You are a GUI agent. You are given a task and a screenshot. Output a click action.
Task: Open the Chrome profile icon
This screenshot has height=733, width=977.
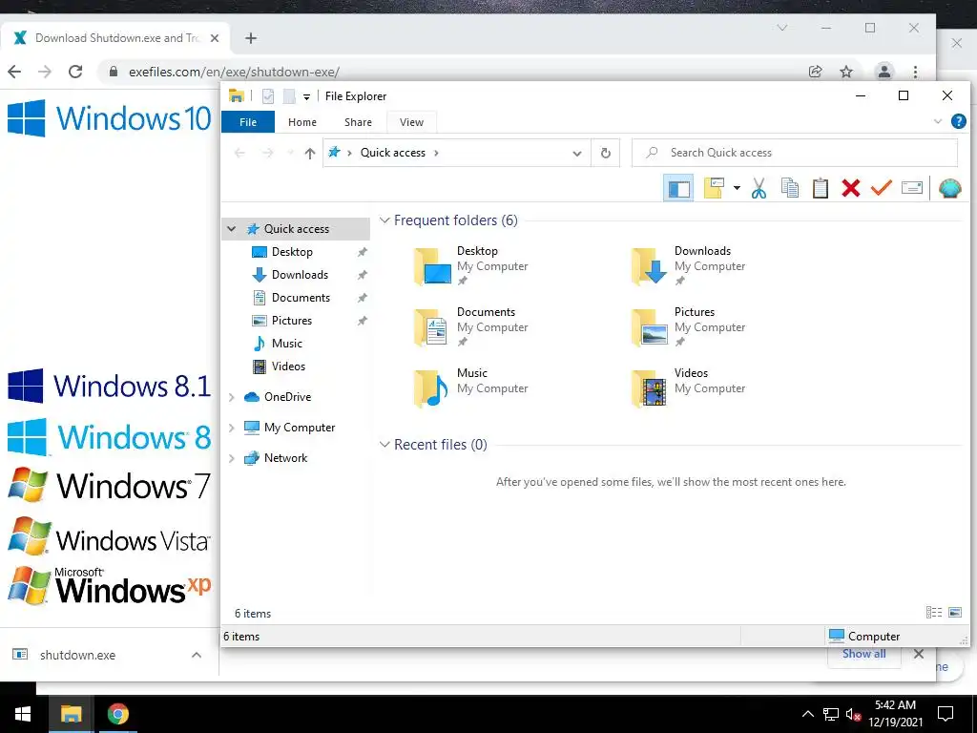click(884, 72)
